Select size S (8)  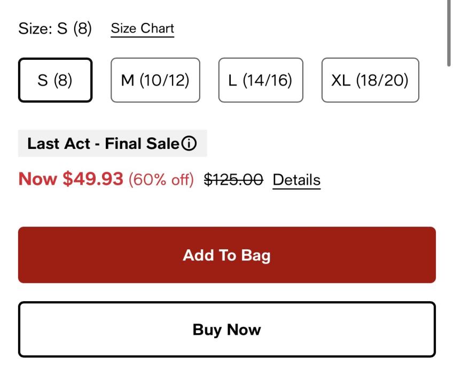click(56, 80)
